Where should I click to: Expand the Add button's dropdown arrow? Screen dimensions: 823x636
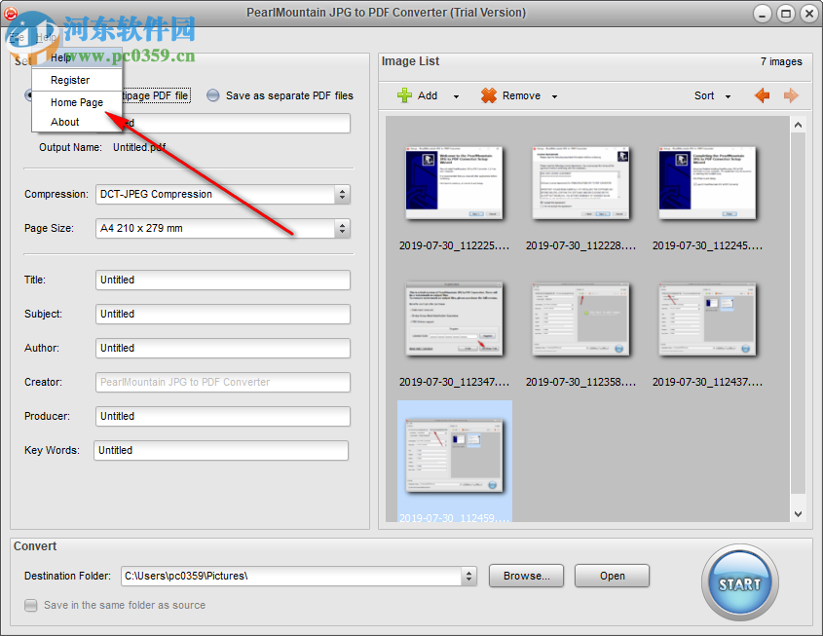click(454, 95)
